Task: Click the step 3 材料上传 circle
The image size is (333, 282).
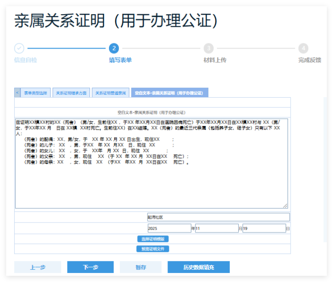Action: click(x=208, y=48)
